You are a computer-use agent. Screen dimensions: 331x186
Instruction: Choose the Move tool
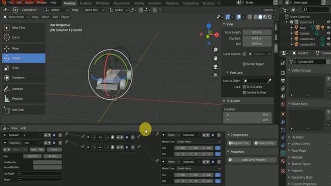24,49
